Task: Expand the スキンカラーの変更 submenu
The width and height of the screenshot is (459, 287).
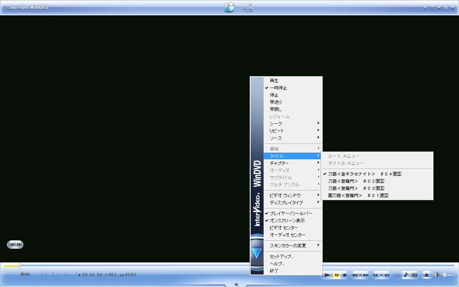Action: tap(293, 245)
